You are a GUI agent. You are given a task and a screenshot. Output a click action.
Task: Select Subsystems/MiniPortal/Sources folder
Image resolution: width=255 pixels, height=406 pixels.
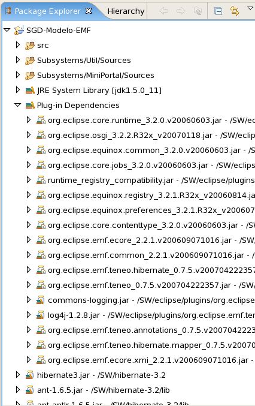[x=96, y=76]
